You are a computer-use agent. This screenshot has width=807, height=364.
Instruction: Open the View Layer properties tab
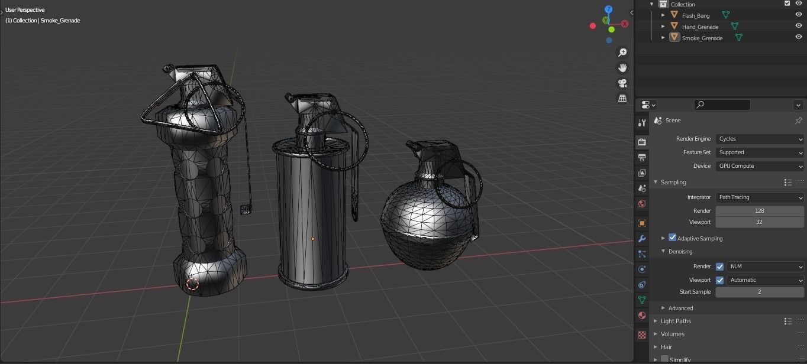pos(642,173)
